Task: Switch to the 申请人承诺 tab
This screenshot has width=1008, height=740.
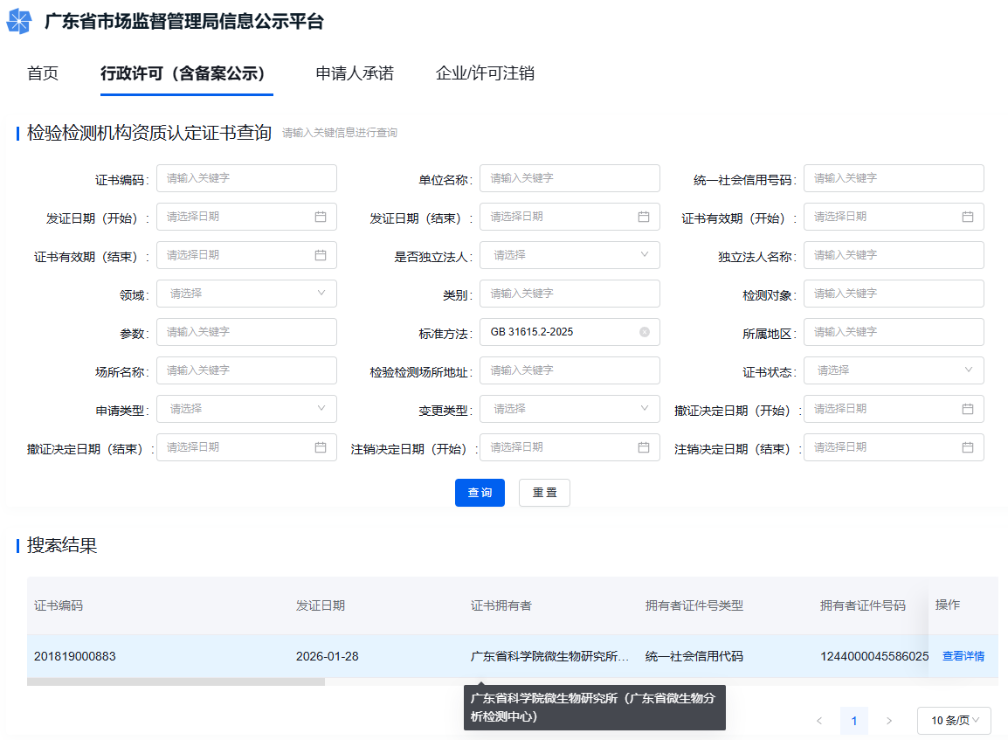Action: pos(353,73)
